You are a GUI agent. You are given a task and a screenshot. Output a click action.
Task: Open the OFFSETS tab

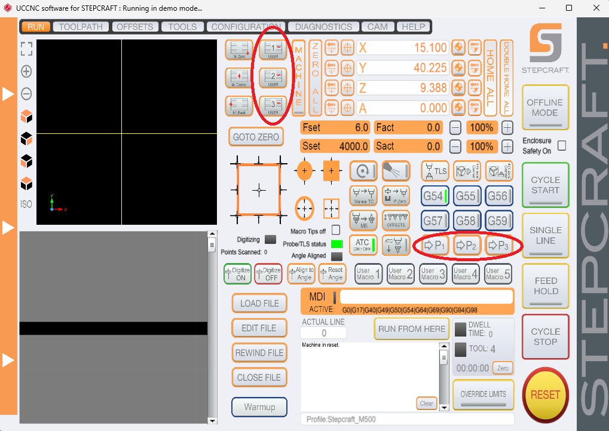pos(135,27)
